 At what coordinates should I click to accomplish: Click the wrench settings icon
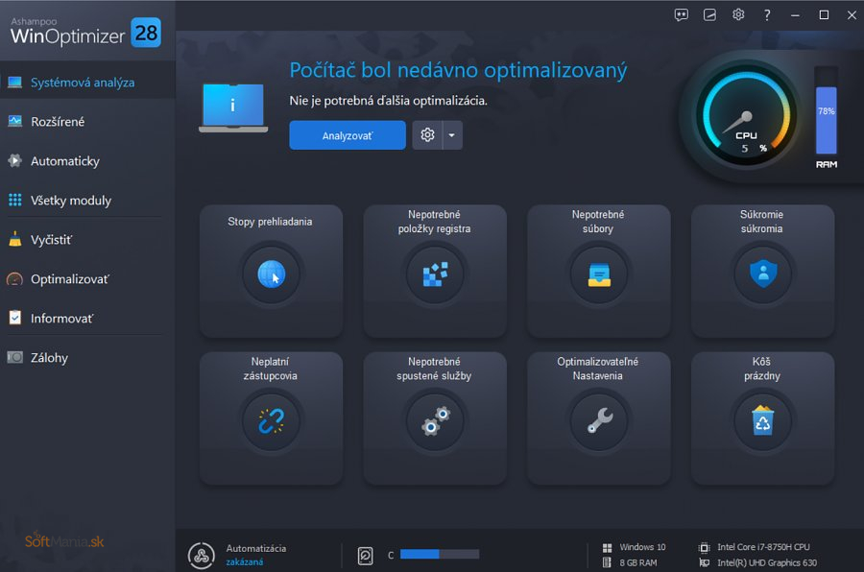pyautogui.click(x=599, y=420)
